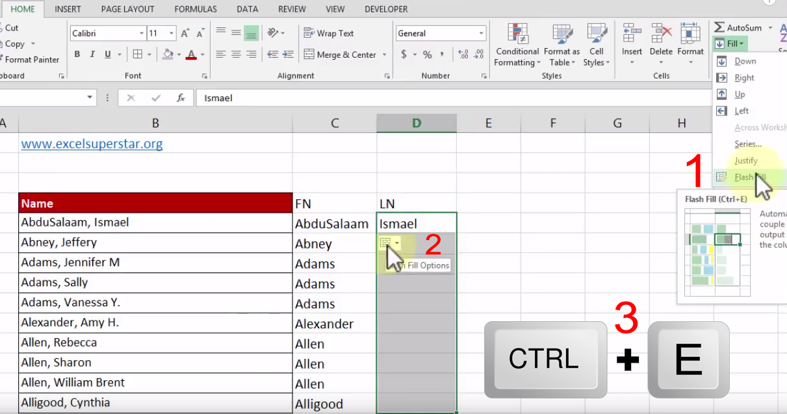Open the Calibri font name dropdown

142,33
